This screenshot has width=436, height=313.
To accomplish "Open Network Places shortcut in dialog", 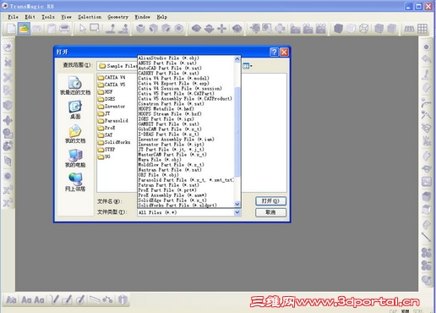I will tap(75, 182).
